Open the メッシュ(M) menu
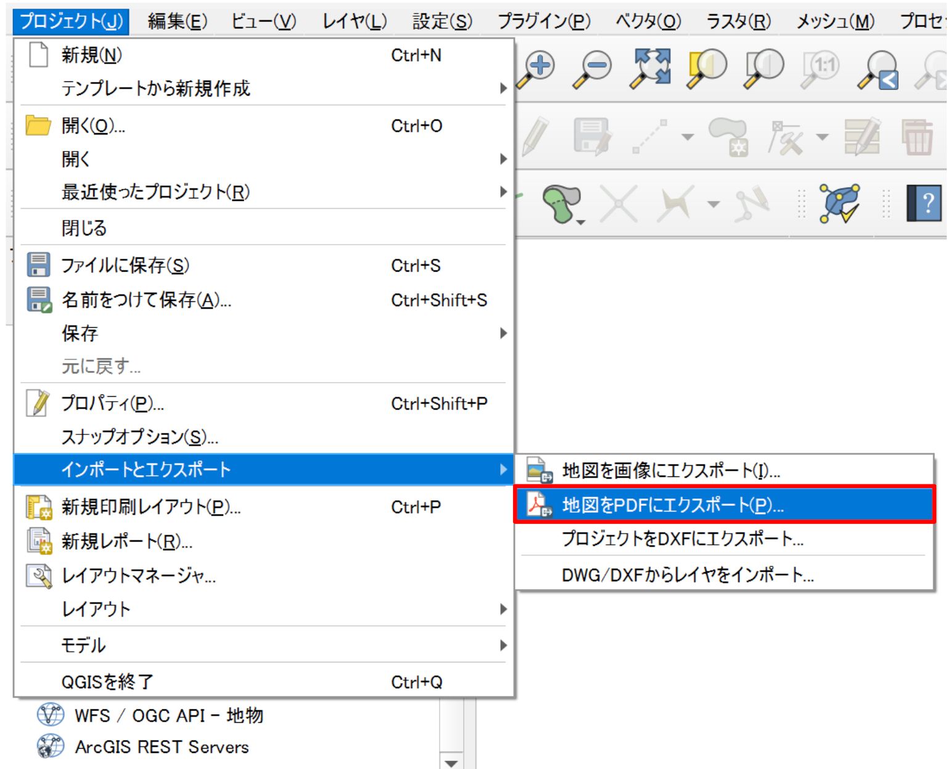The image size is (951, 769). 835,21
